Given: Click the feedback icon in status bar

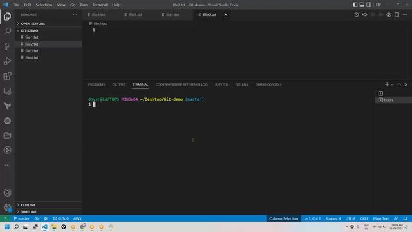Looking at the screenshot, I should [396, 218].
